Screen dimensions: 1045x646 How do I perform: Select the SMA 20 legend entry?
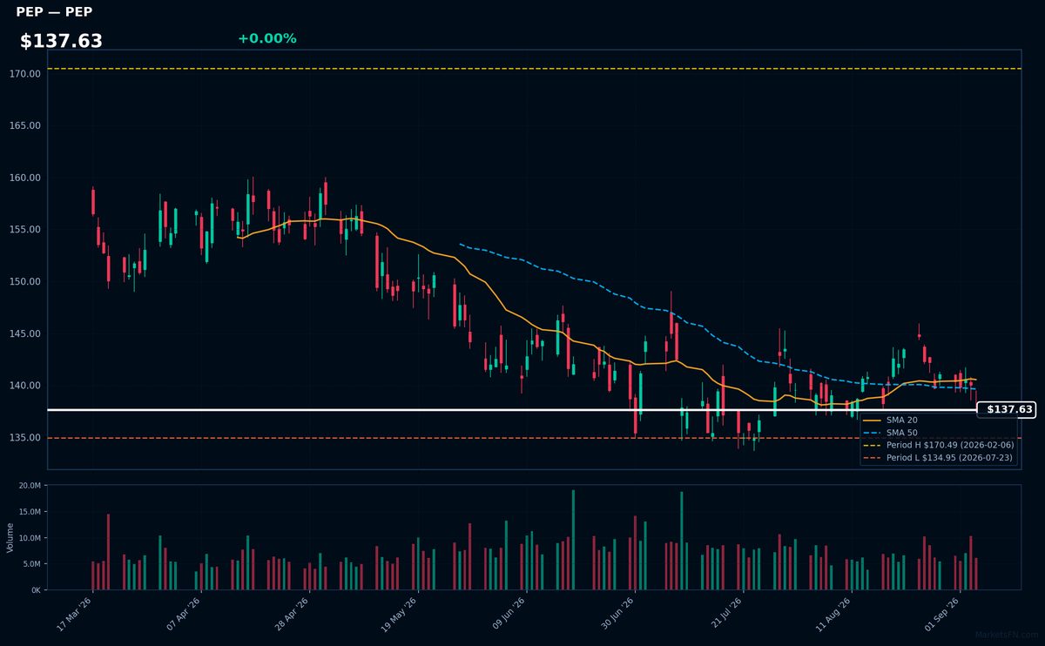(x=901, y=420)
